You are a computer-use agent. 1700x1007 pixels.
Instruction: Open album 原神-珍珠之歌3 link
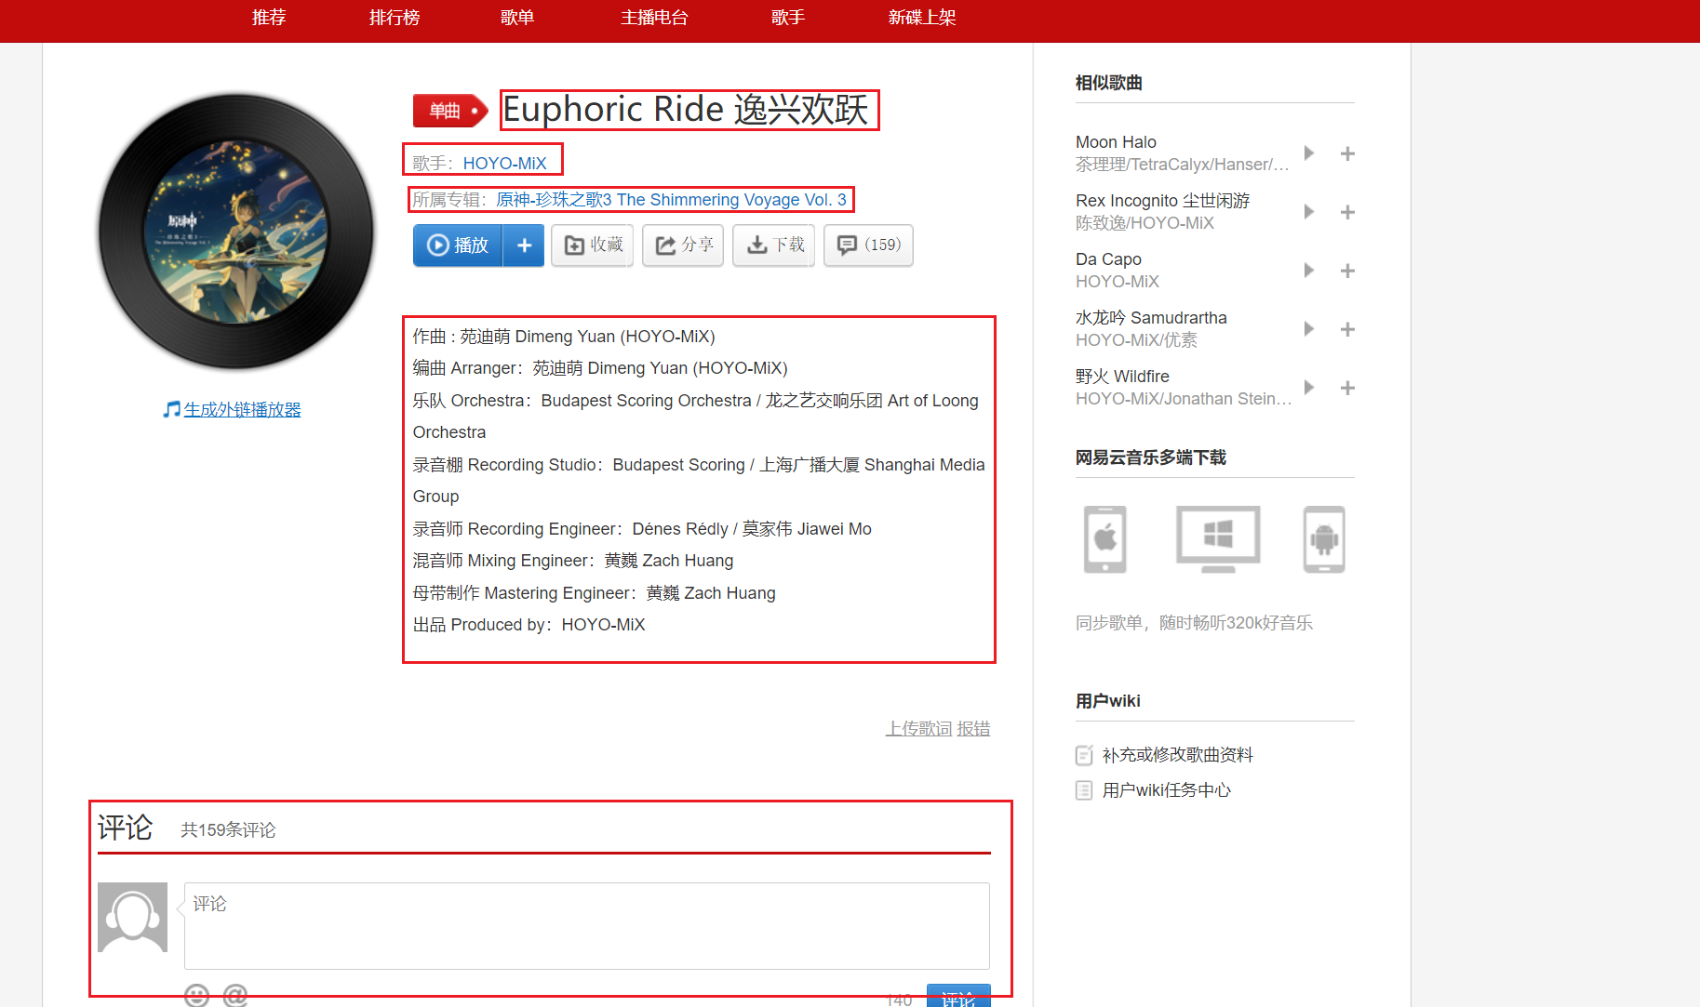pyautogui.click(x=671, y=200)
